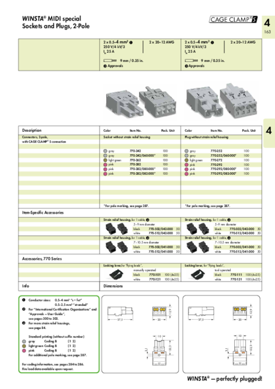275x389 pixels.
Task: Click the gray color swatch beside item 770-242
Action: coord(105,151)
